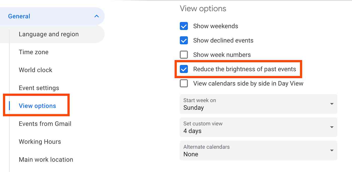Select World clock settings

(35, 70)
